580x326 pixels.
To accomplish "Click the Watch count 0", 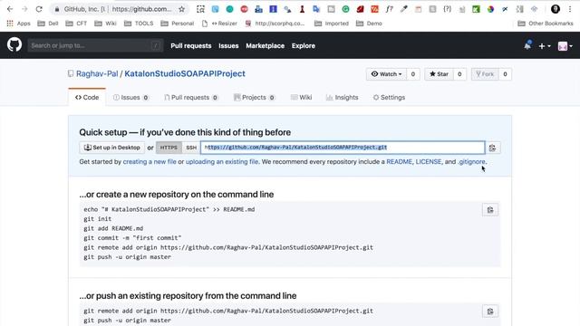I will (413, 74).
